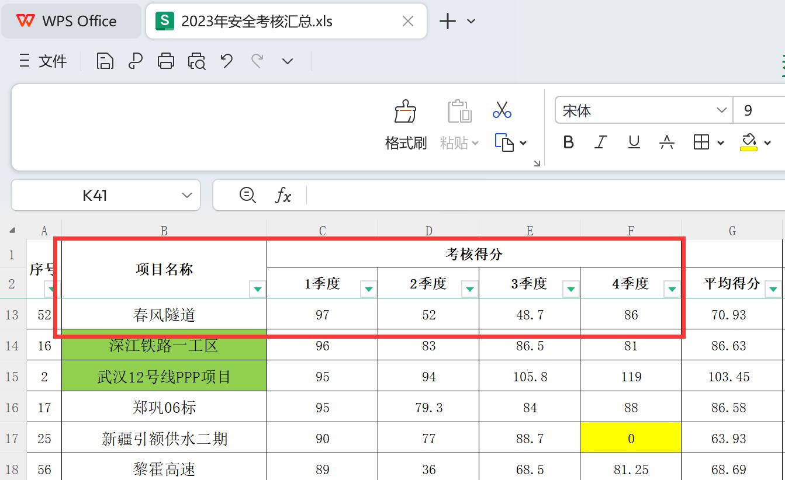The image size is (785, 480).
Task: Click the Borders icon
Action: 701,142
